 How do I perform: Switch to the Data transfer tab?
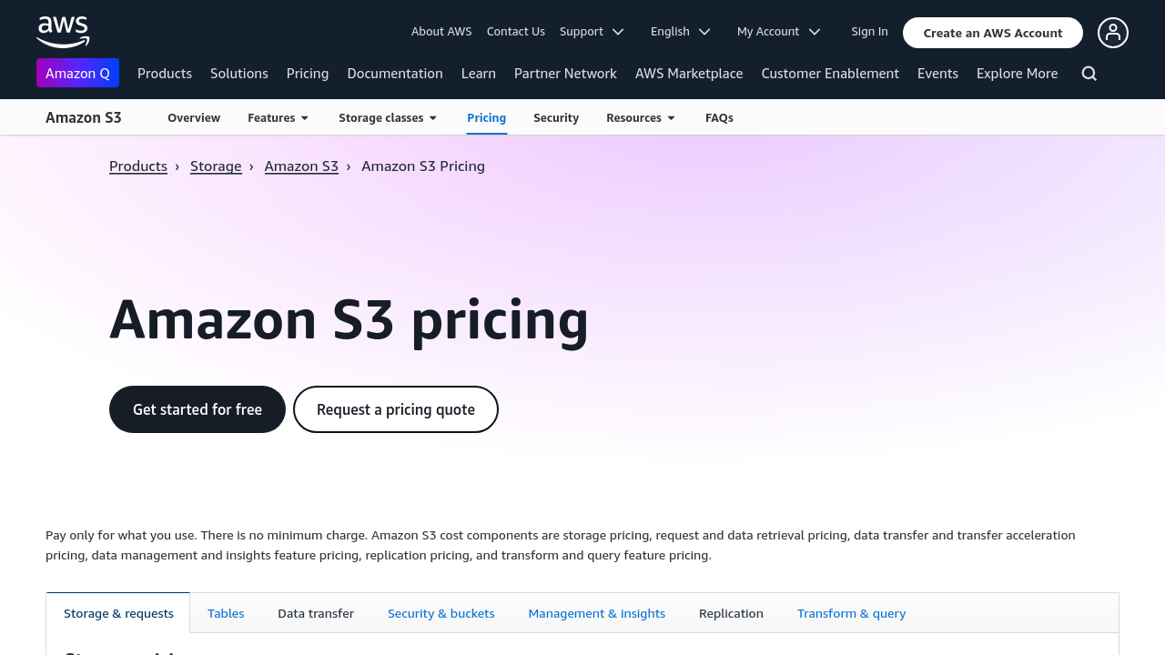tap(316, 614)
